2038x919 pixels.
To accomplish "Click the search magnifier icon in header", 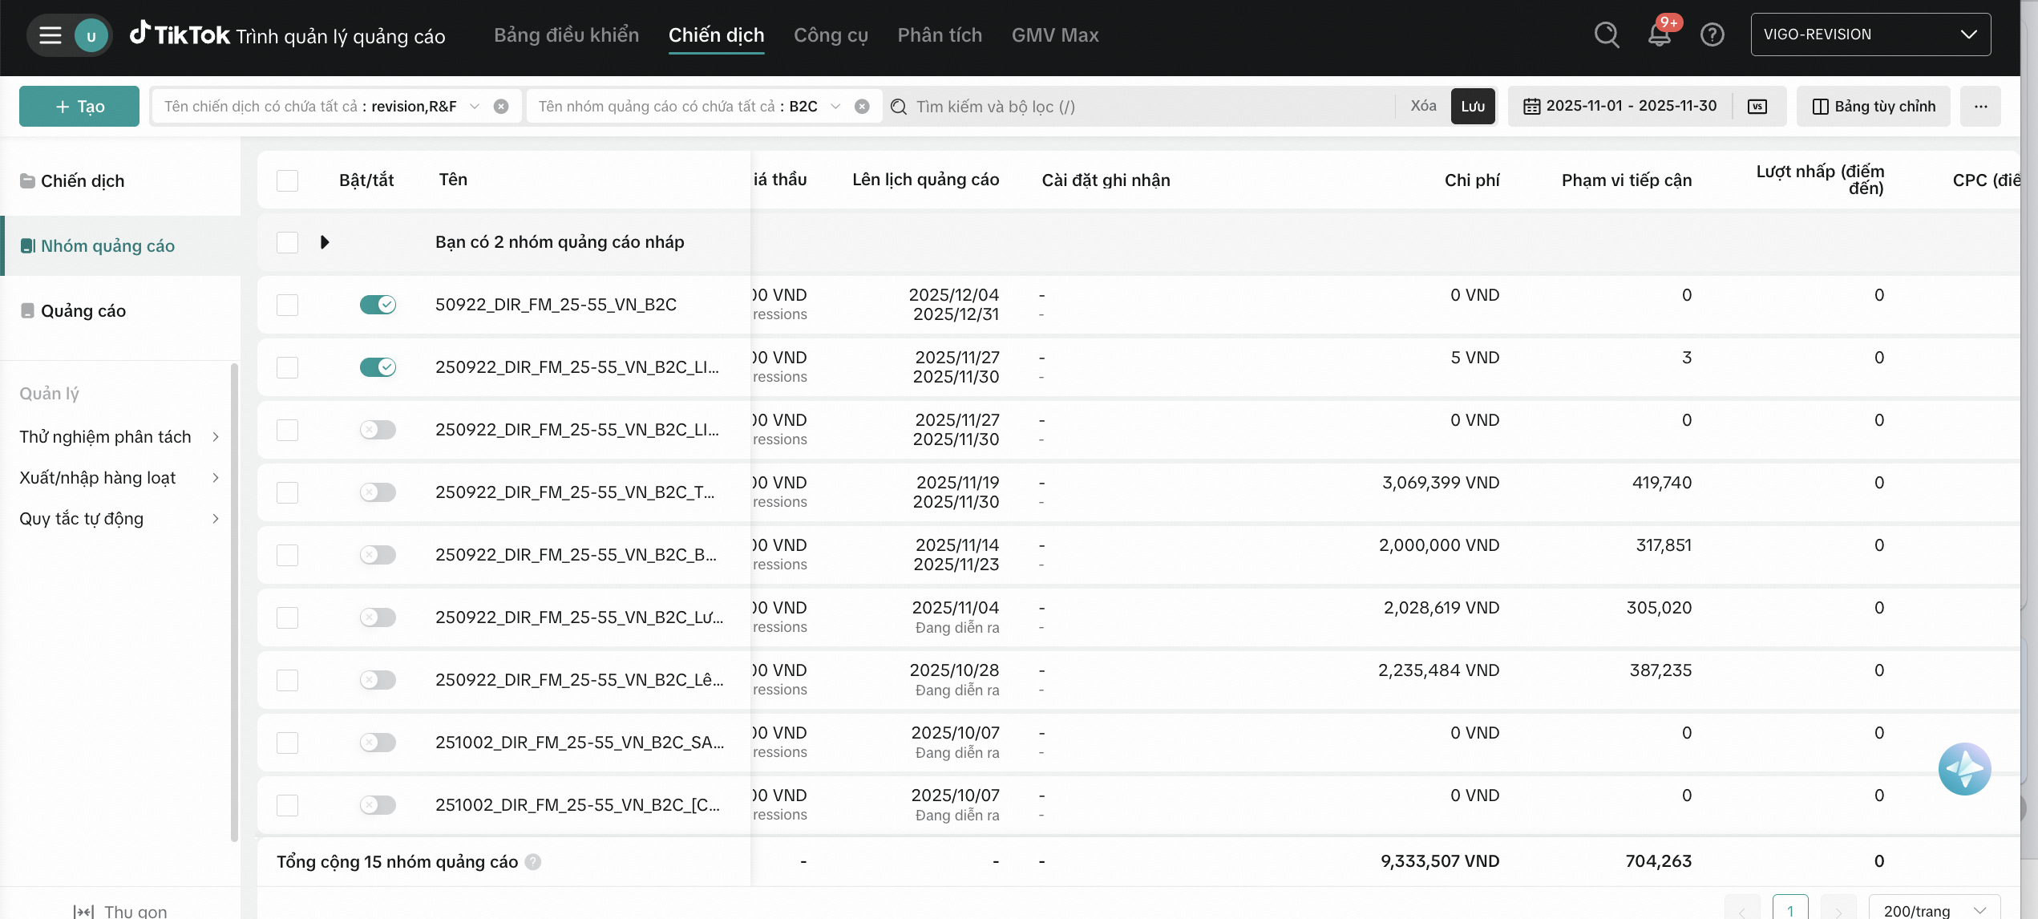I will [1606, 35].
